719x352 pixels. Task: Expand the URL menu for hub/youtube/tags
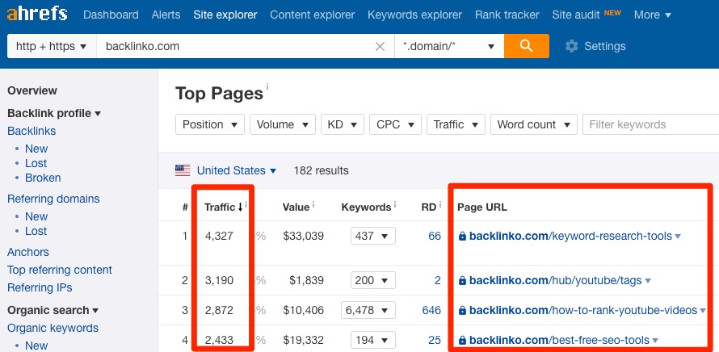pos(648,281)
